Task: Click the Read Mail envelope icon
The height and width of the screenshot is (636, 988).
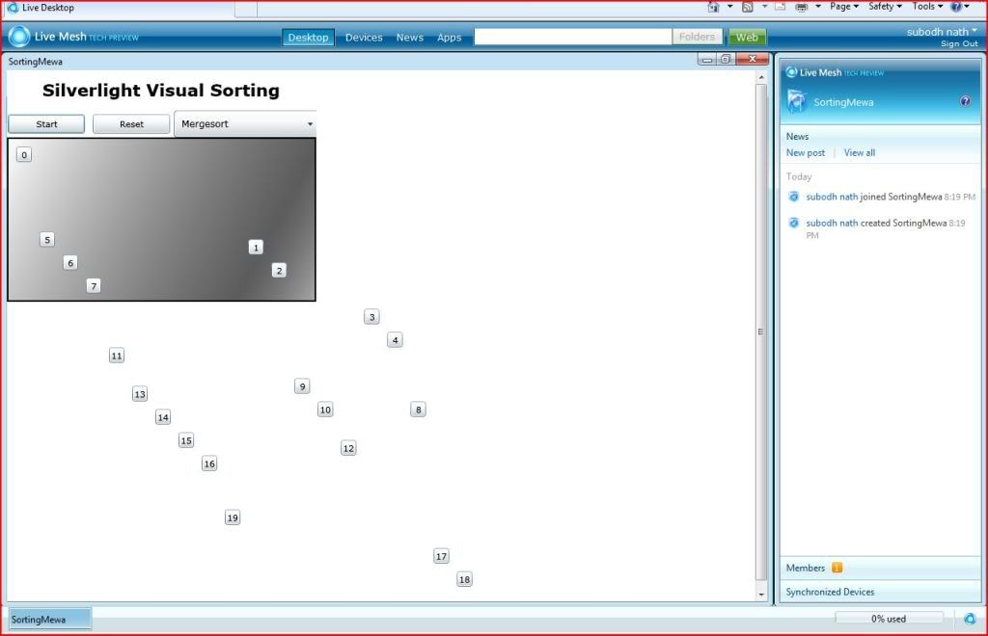Action: 780,7
